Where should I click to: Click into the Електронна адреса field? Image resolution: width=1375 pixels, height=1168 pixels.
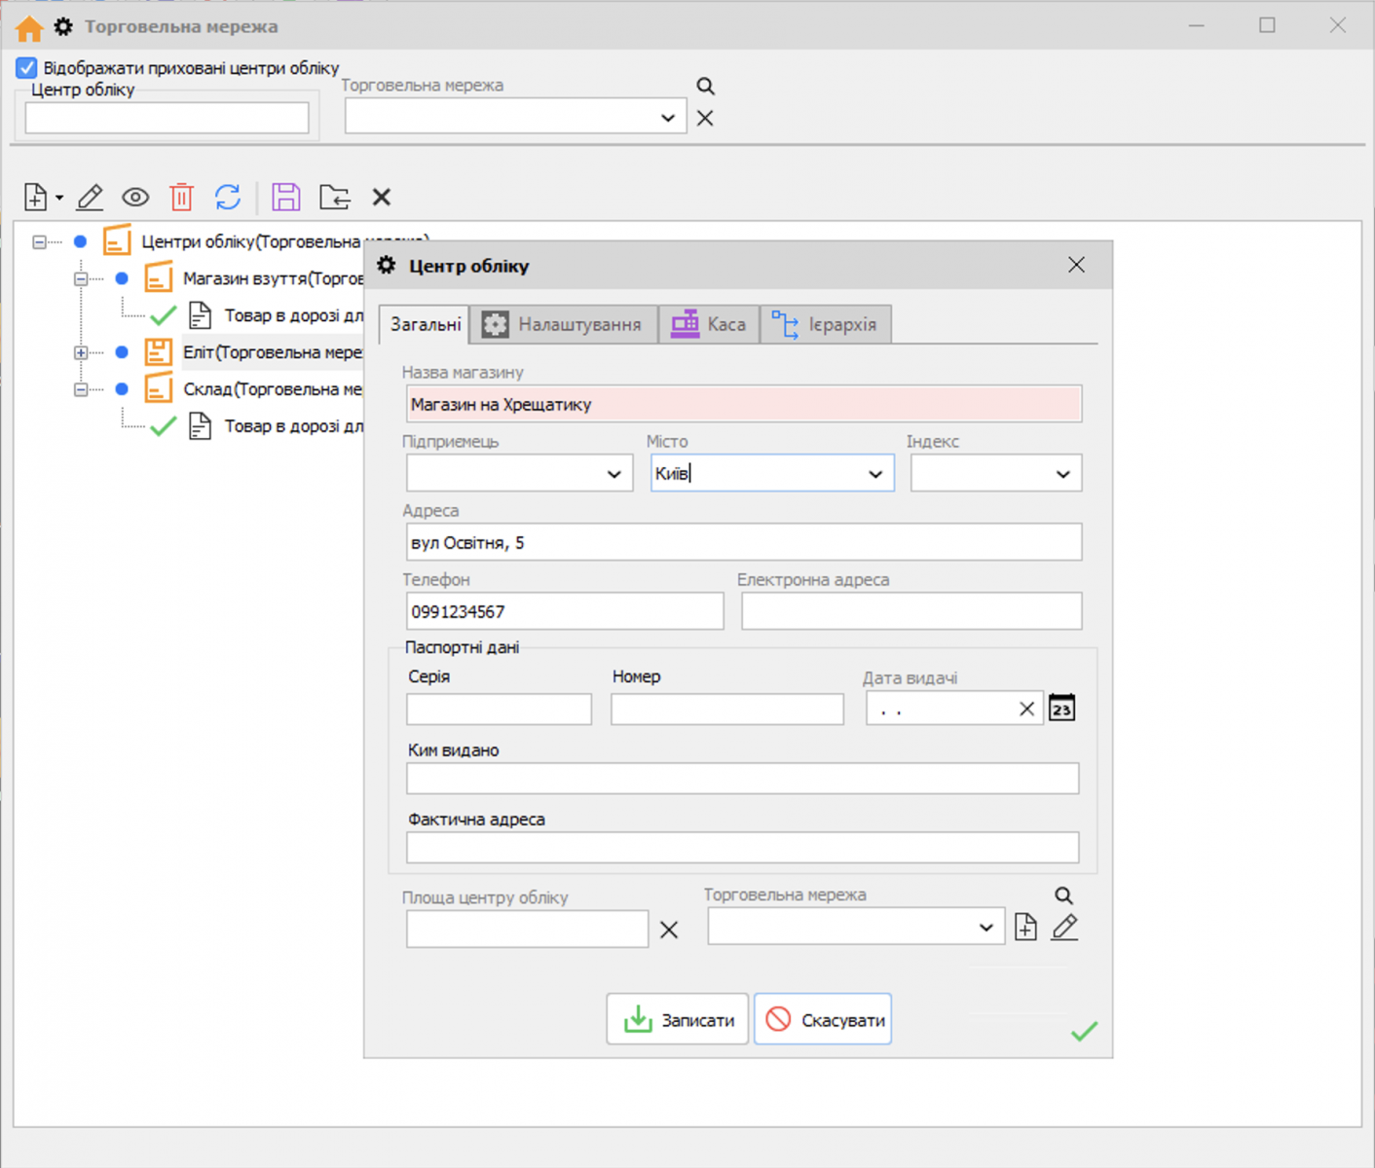tap(910, 611)
